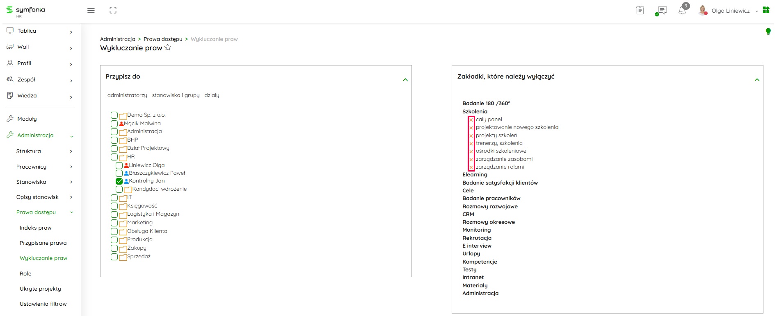Open the clipboard tasks icon
Image resolution: width=777 pixels, height=316 pixels.
coord(640,11)
